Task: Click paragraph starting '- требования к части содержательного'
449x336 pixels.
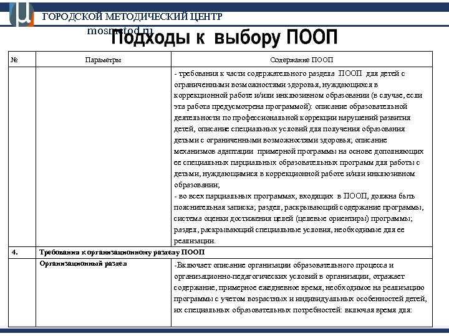Action: [x=299, y=129]
